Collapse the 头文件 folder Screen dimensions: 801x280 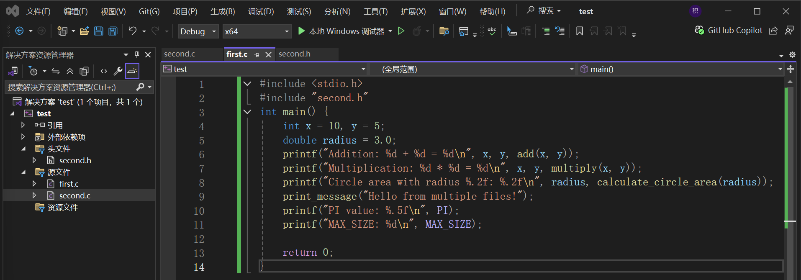[x=23, y=149]
